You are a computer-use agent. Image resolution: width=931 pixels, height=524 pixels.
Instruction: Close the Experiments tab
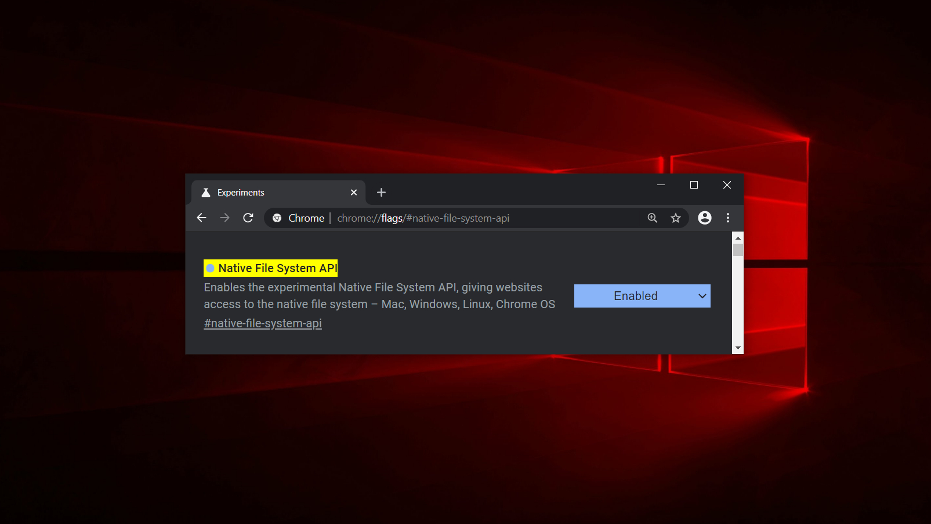354,192
